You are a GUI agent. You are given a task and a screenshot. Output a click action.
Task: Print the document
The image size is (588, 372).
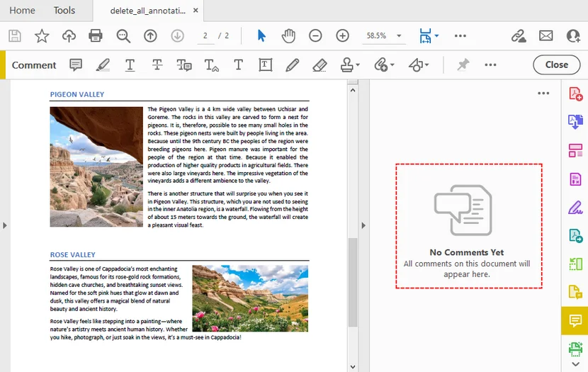[95, 36]
